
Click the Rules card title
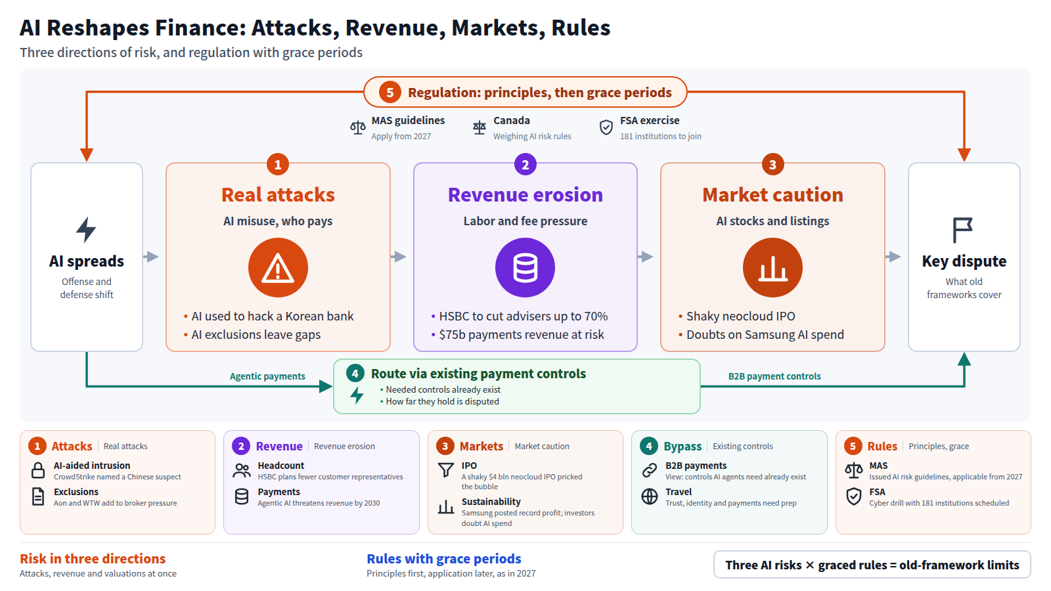[882, 446]
